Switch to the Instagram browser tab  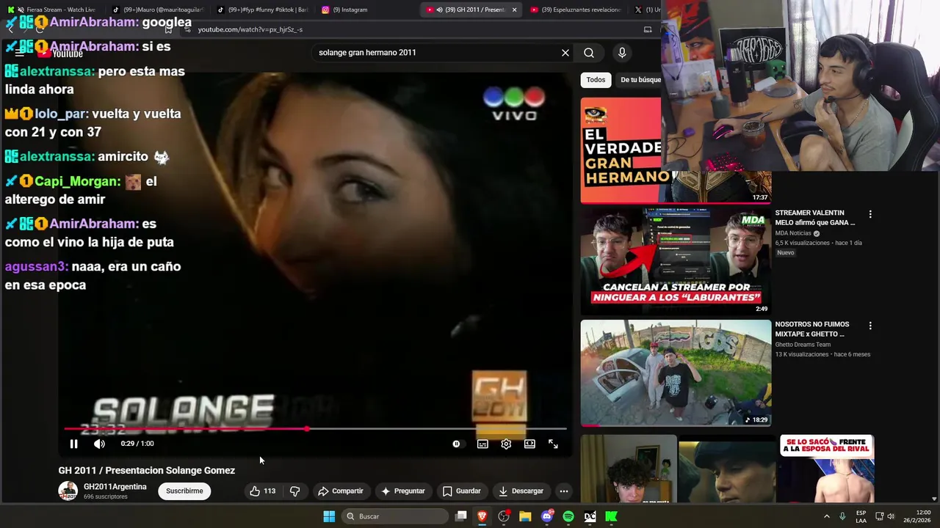367,10
